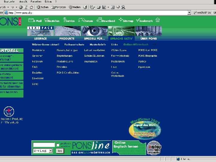Open the FAQ link
The height and width of the screenshot is (162, 216).
(x=35, y=67)
